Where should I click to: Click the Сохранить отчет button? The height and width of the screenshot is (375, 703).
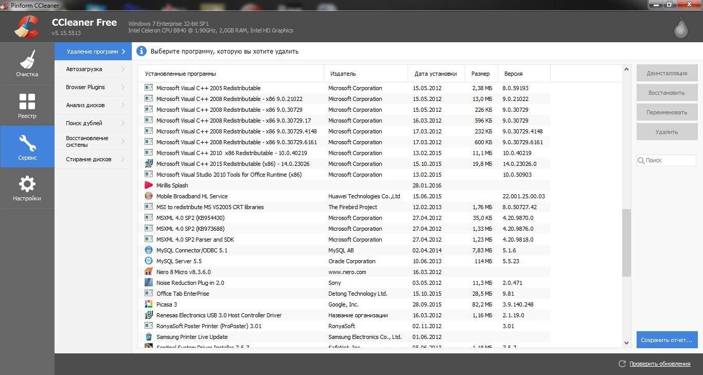667,340
